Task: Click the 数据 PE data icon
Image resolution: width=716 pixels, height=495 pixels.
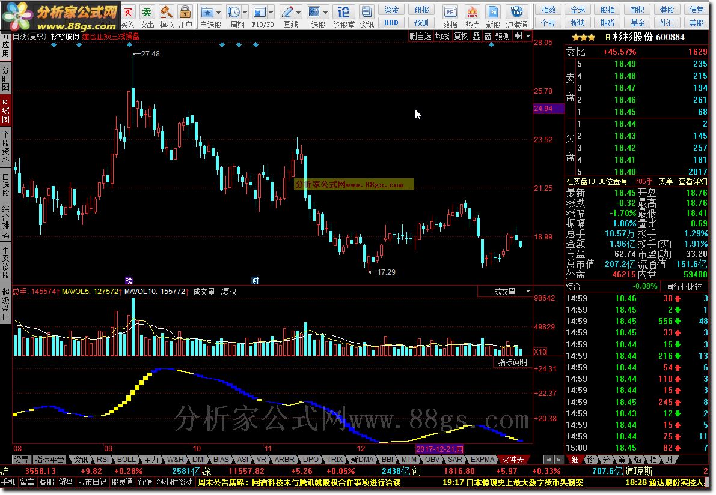Action: (x=450, y=13)
